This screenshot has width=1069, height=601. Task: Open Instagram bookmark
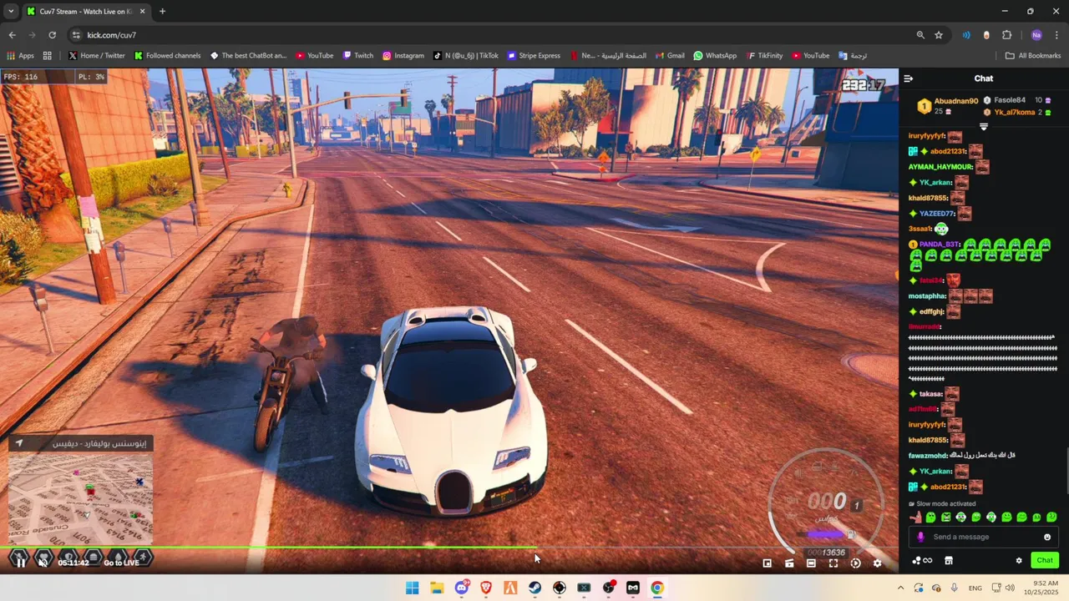403,56
